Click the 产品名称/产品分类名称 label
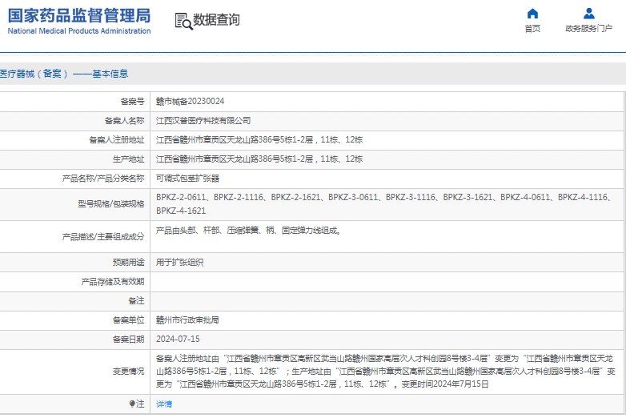Screen dimensions: 626x418 [x=103, y=178]
